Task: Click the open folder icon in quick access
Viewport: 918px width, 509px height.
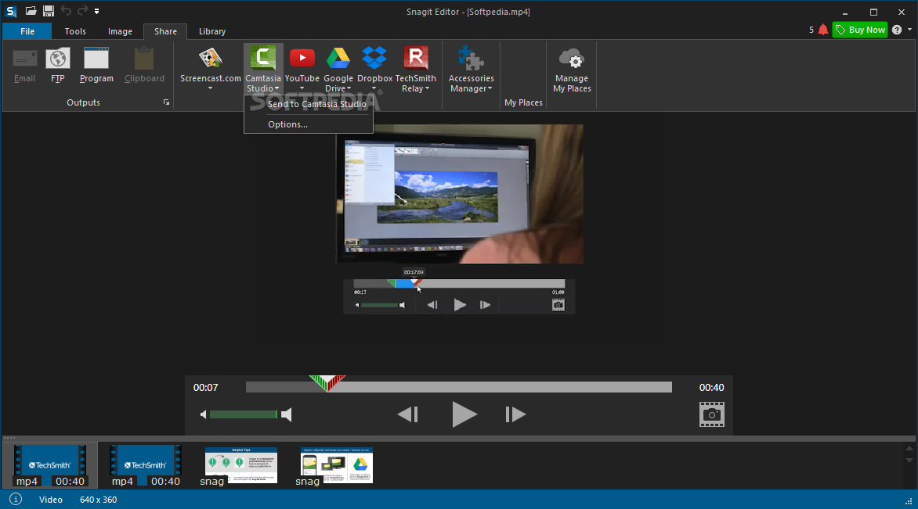Action: (x=31, y=11)
